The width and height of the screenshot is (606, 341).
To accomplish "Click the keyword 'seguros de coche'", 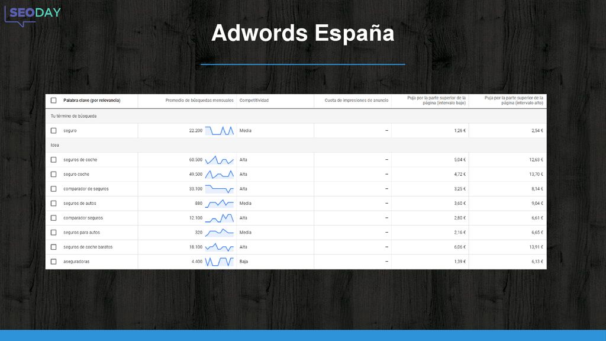I will tap(80, 160).
